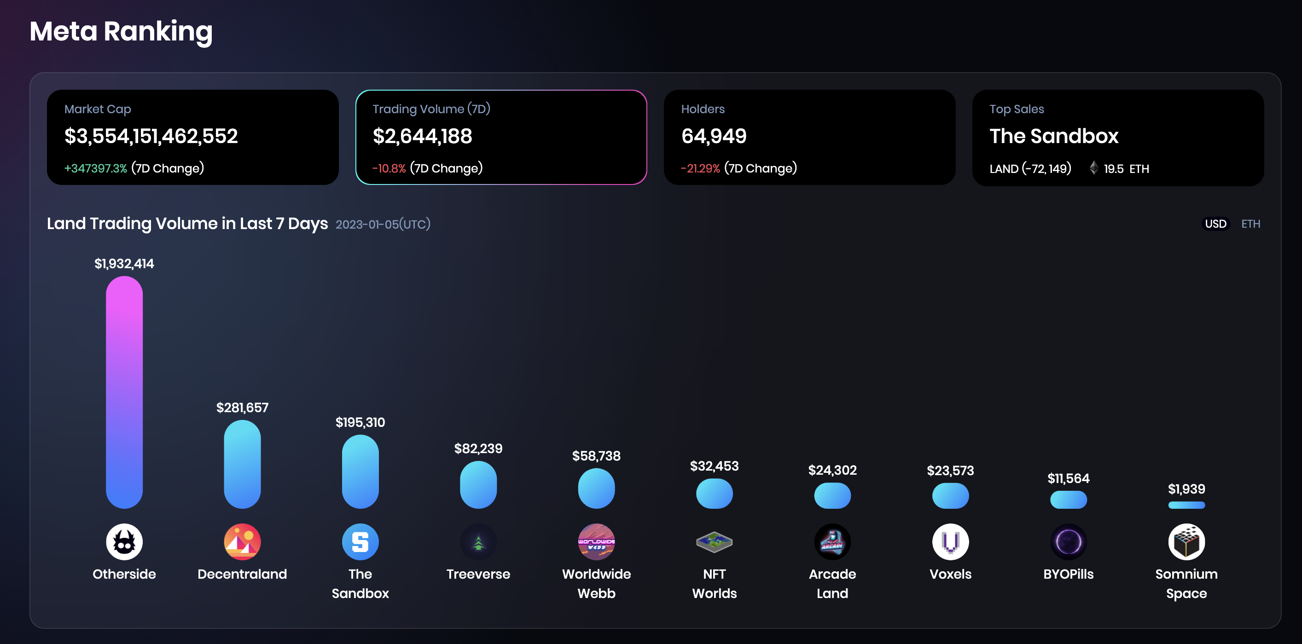Select the Trading Volume (7D) card
Image resolution: width=1302 pixels, height=644 pixels.
pyautogui.click(x=501, y=138)
